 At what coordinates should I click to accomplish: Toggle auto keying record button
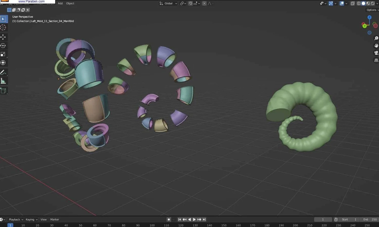[x=169, y=219]
